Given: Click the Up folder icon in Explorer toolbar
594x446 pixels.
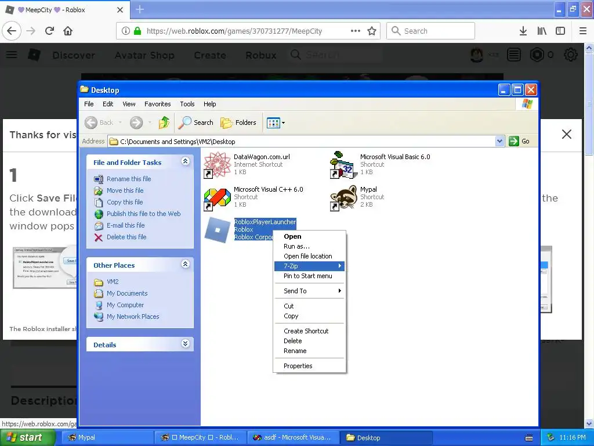Looking at the screenshot, I should [x=164, y=123].
